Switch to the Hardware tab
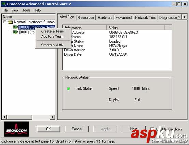The width and height of the screenshot is (189, 145). [x=105, y=18]
